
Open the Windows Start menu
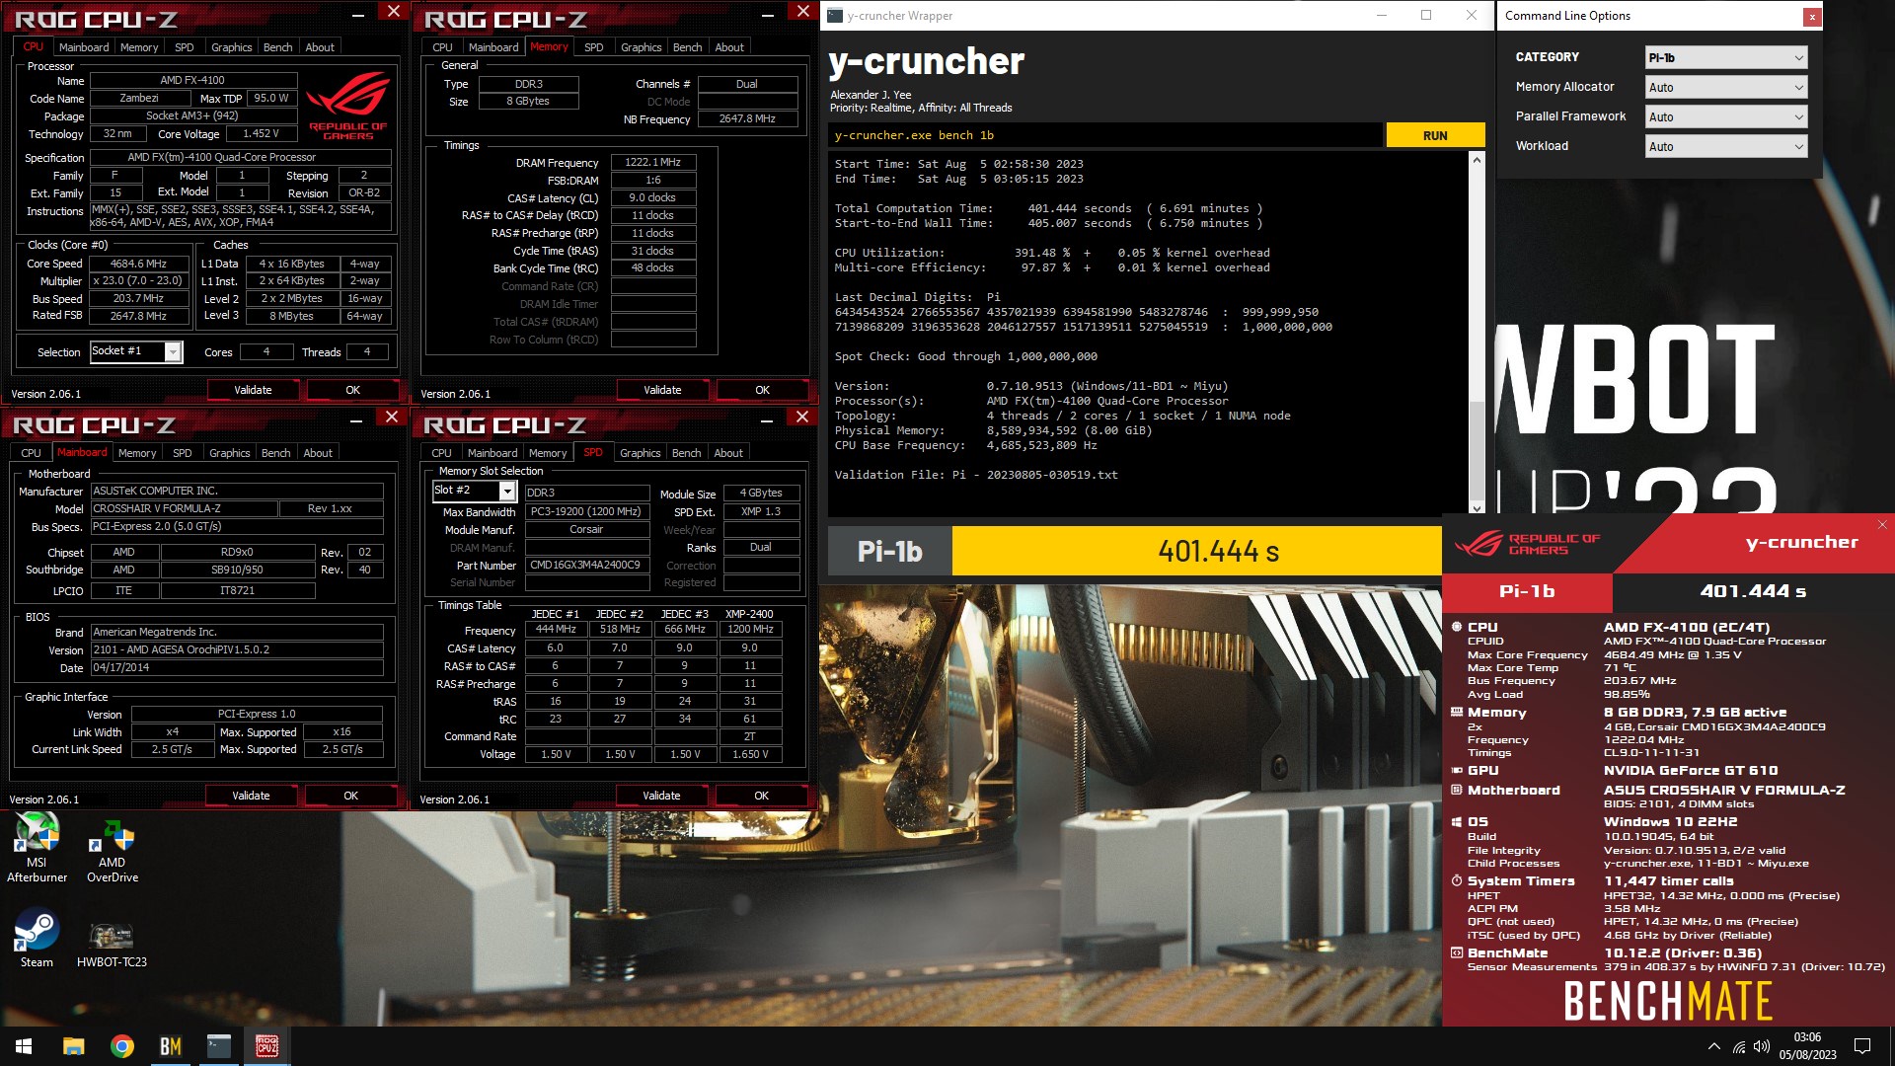pyautogui.click(x=24, y=1046)
